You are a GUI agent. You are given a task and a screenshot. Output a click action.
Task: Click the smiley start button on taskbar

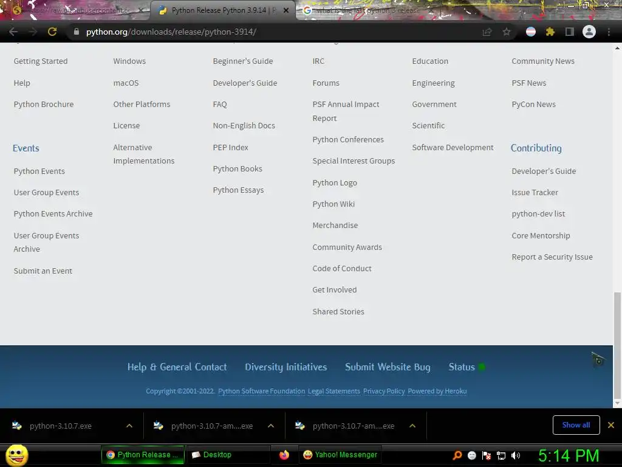[x=16, y=455]
